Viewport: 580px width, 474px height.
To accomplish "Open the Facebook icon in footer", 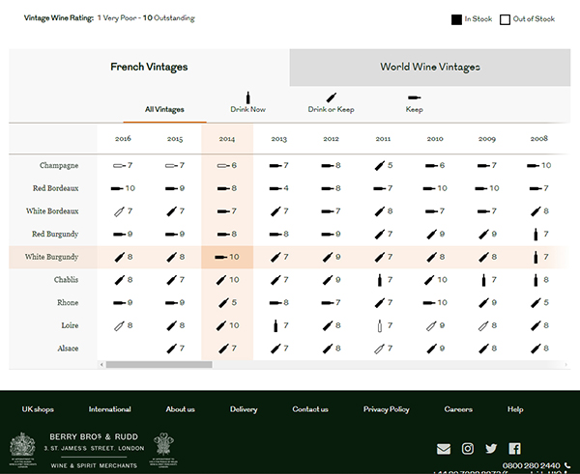I will pyautogui.click(x=514, y=449).
